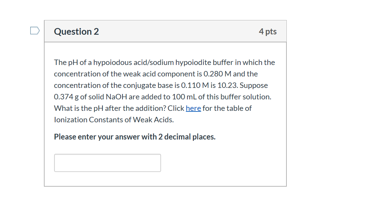
Task: Open the Ionization Constants table via 'here' link
Action: [x=193, y=108]
